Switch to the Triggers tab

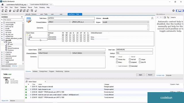51,71
